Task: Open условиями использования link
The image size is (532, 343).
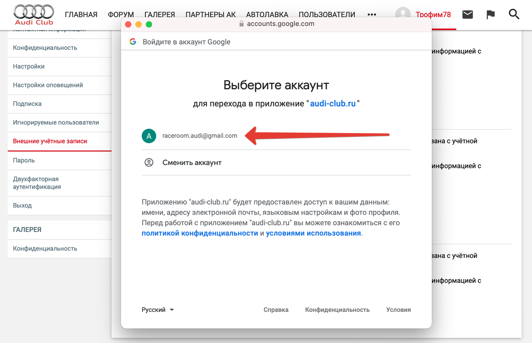Action: click(x=313, y=233)
